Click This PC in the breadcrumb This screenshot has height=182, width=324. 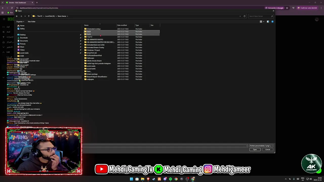[x=40, y=16]
